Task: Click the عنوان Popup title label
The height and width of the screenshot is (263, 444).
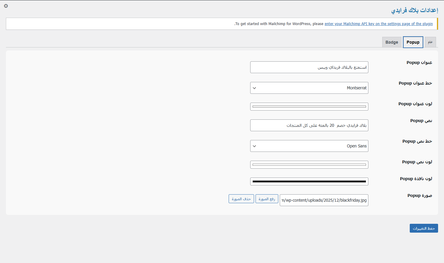Action: (419, 63)
